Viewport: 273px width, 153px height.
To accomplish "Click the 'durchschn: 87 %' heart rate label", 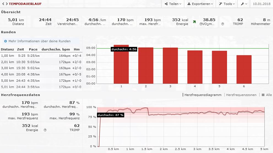I will (x=110, y=115).
